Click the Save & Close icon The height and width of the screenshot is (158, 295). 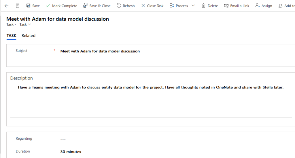pos(85,6)
